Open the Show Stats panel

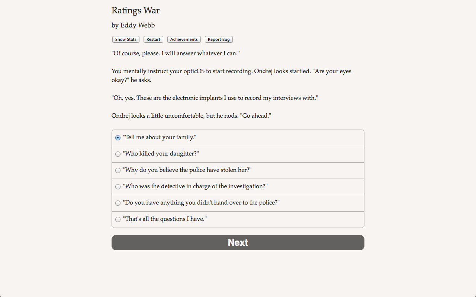coord(125,39)
